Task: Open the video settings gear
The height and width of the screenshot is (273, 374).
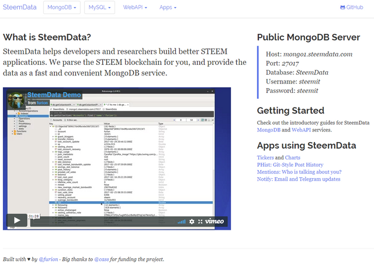Action: (192, 222)
